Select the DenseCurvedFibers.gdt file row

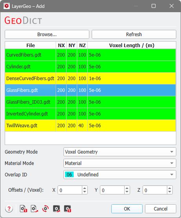[90, 79]
